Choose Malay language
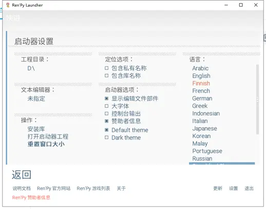 pos(200,144)
